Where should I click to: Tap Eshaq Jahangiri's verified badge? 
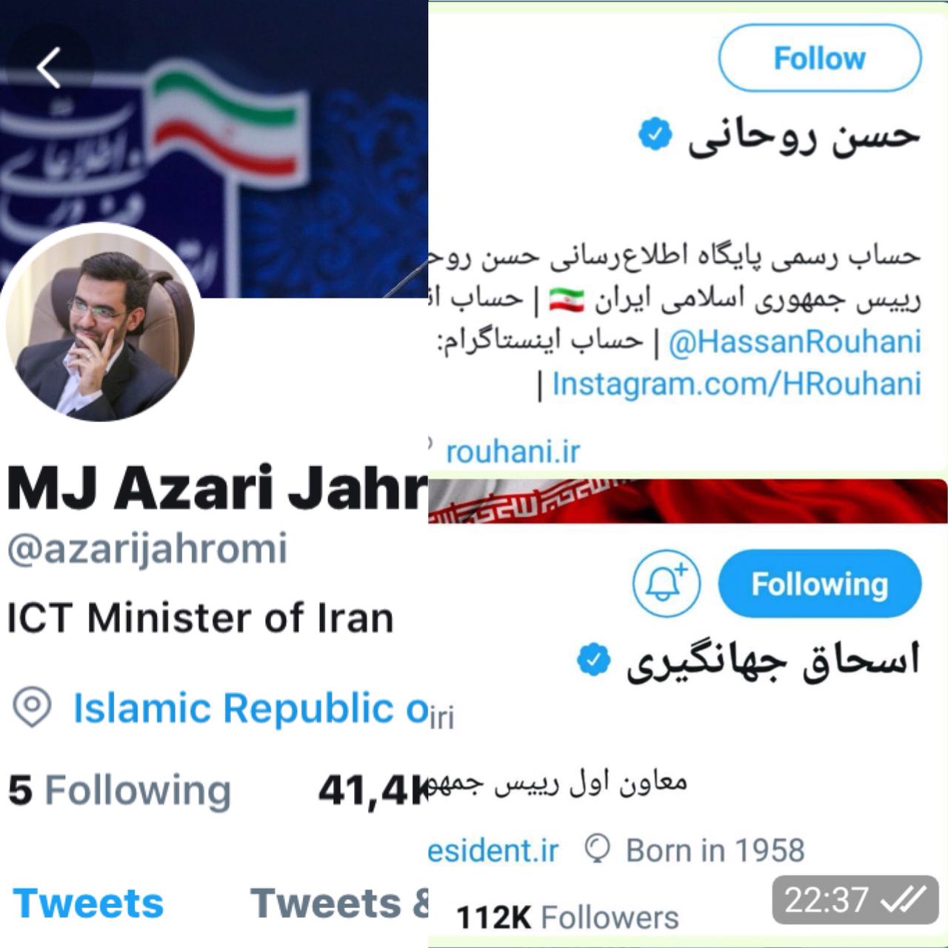click(x=593, y=661)
